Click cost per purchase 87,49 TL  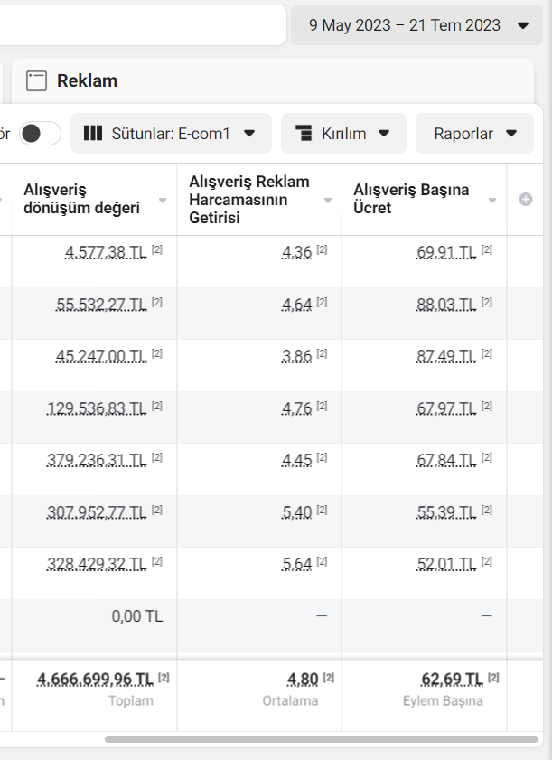click(446, 356)
